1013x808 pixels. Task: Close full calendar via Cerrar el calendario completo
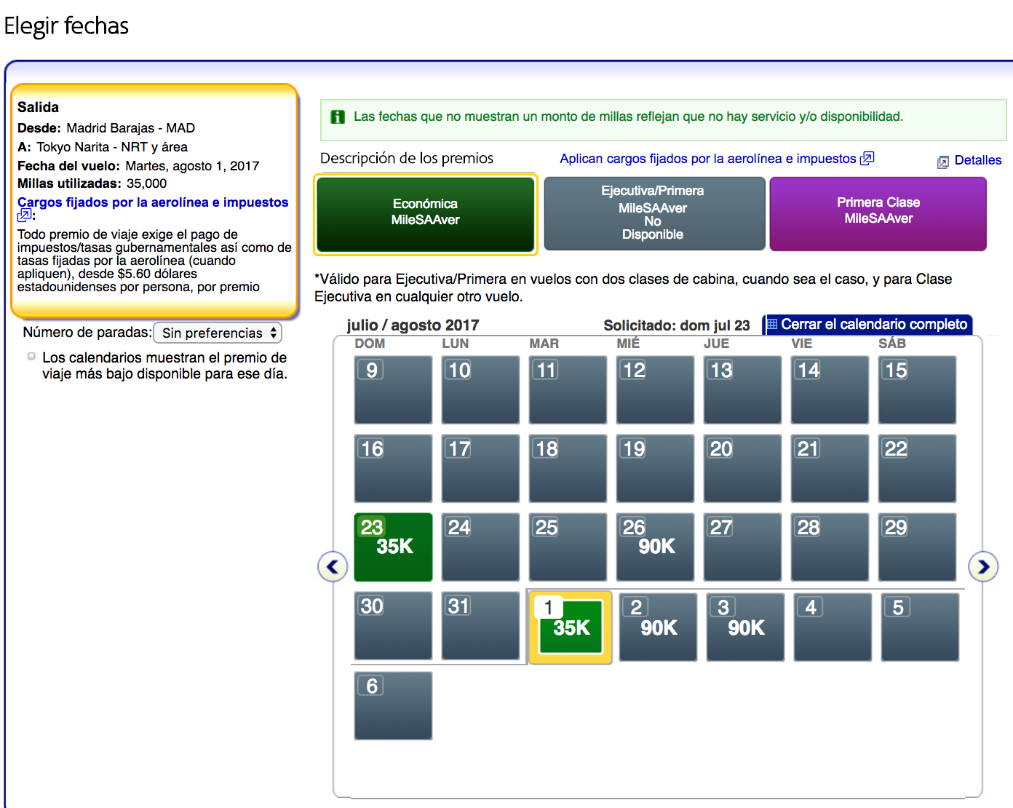[867, 325]
